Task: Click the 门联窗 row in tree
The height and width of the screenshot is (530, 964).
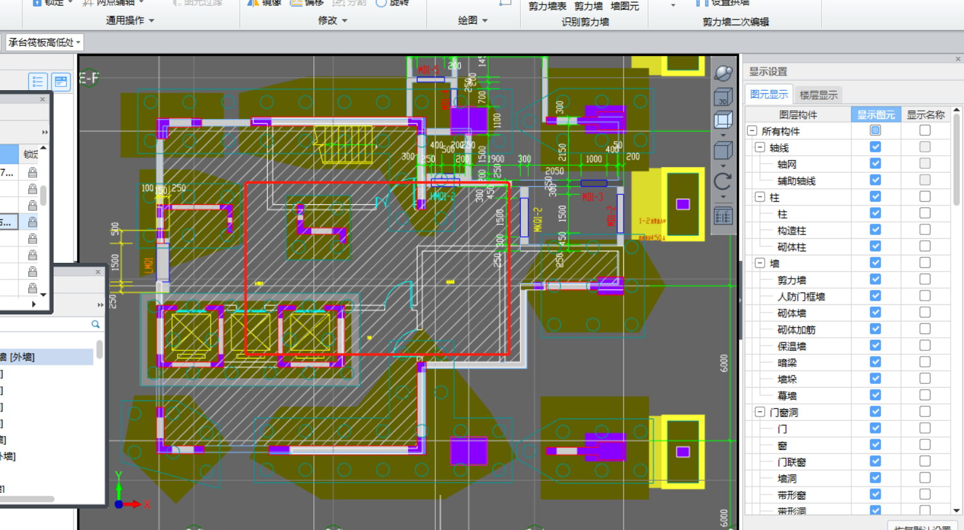Action: [791, 462]
